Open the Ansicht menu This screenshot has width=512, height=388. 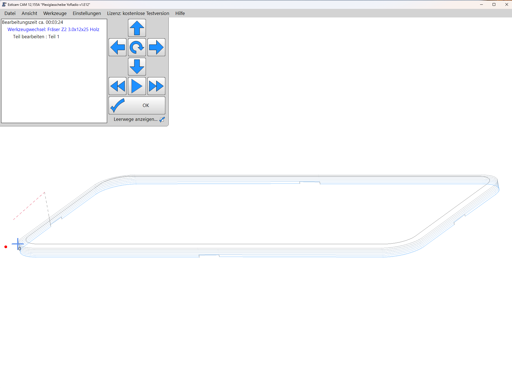pos(29,13)
